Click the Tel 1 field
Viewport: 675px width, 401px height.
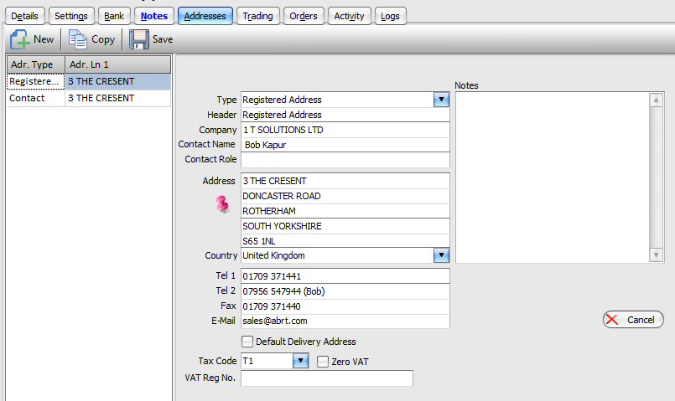click(345, 276)
